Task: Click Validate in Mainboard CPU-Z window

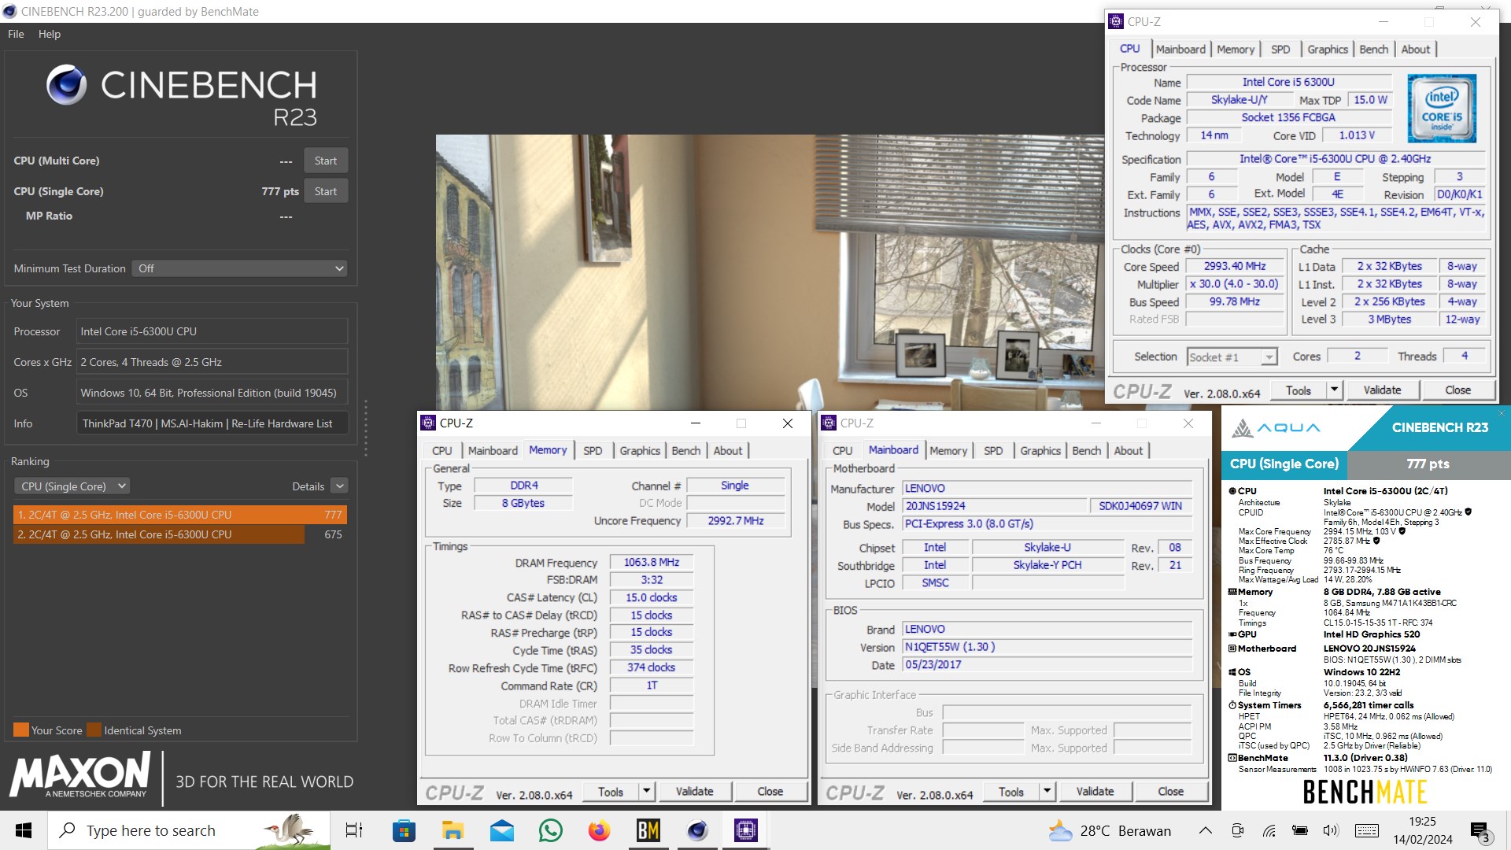Action: pos(1095,792)
